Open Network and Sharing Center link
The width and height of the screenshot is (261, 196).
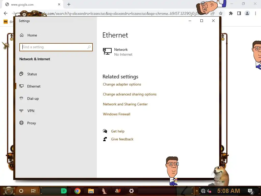click(125, 104)
